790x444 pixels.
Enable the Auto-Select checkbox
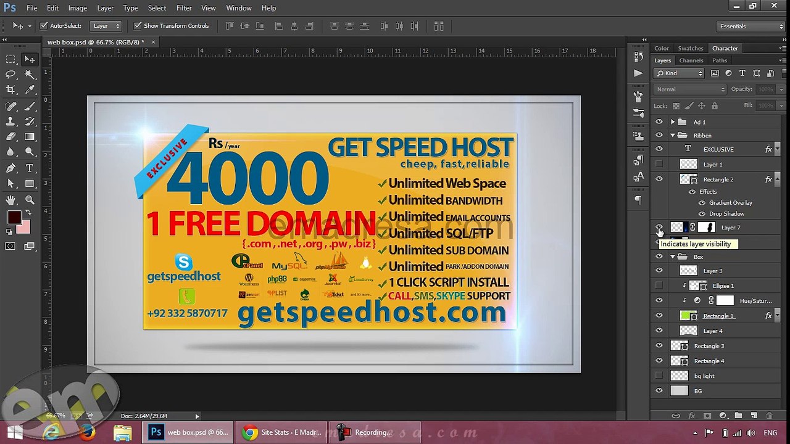coord(44,26)
